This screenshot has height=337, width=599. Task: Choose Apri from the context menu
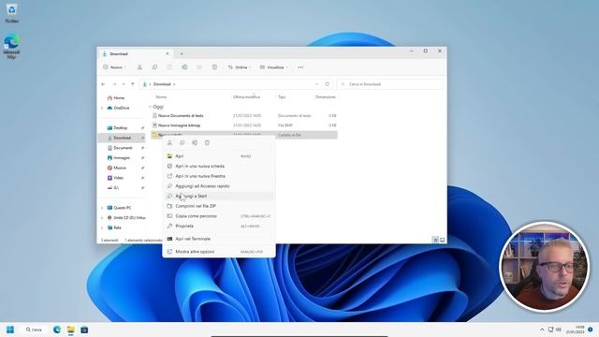(219, 156)
